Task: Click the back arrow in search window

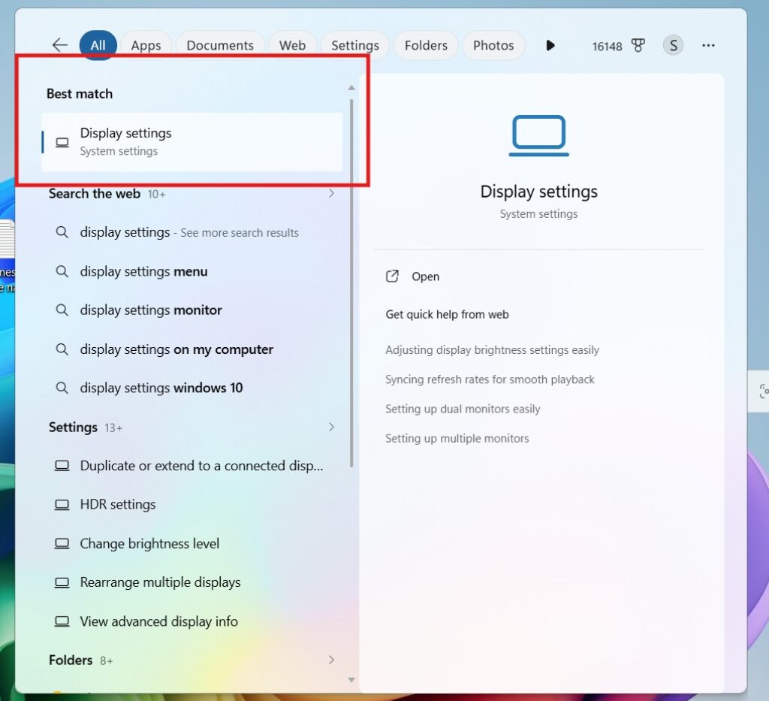Action: click(59, 44)
